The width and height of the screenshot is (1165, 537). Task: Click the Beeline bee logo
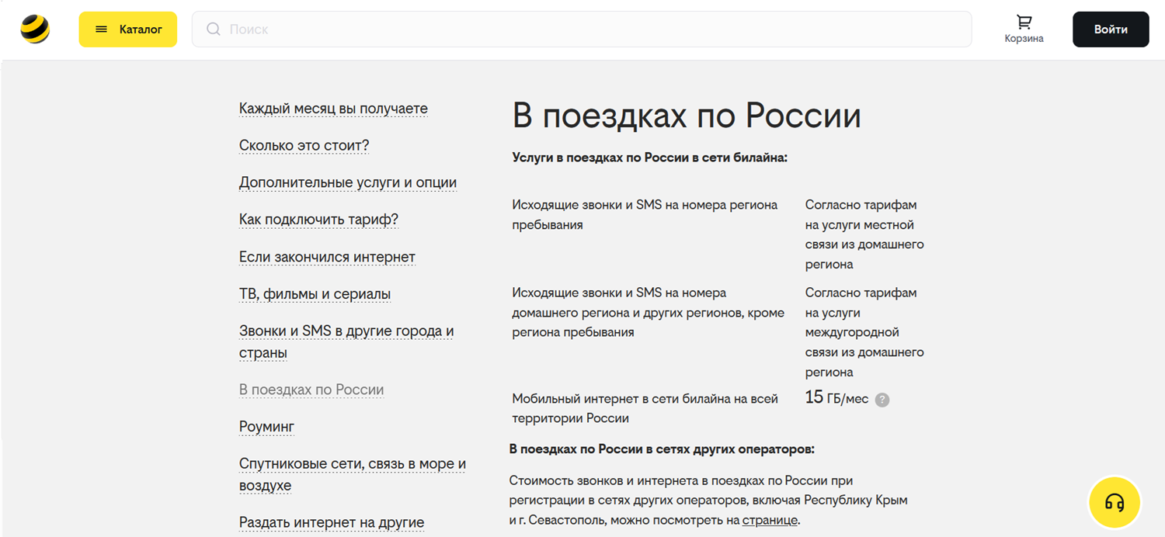point(35,29)
